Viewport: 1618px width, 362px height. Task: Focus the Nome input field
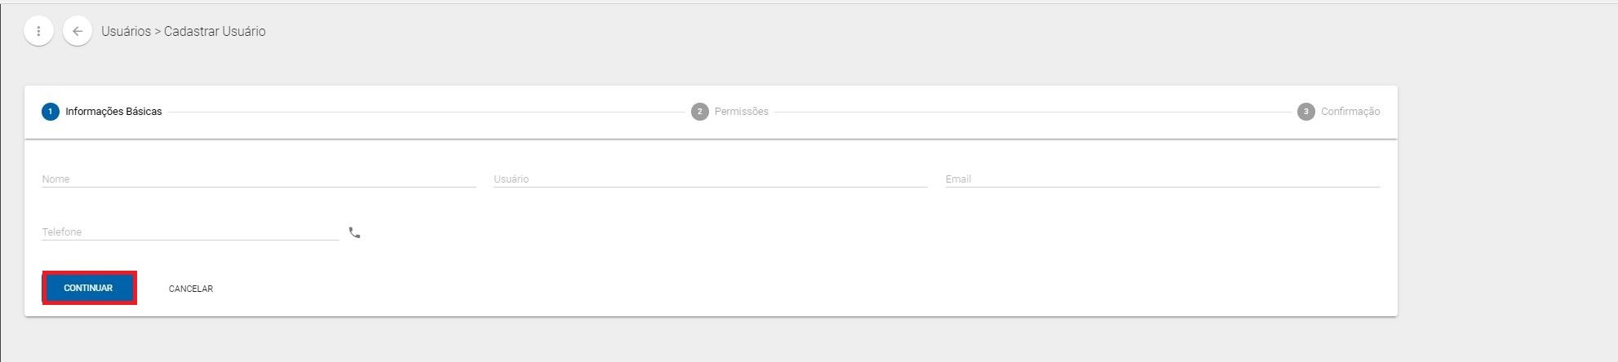(259, 179)
